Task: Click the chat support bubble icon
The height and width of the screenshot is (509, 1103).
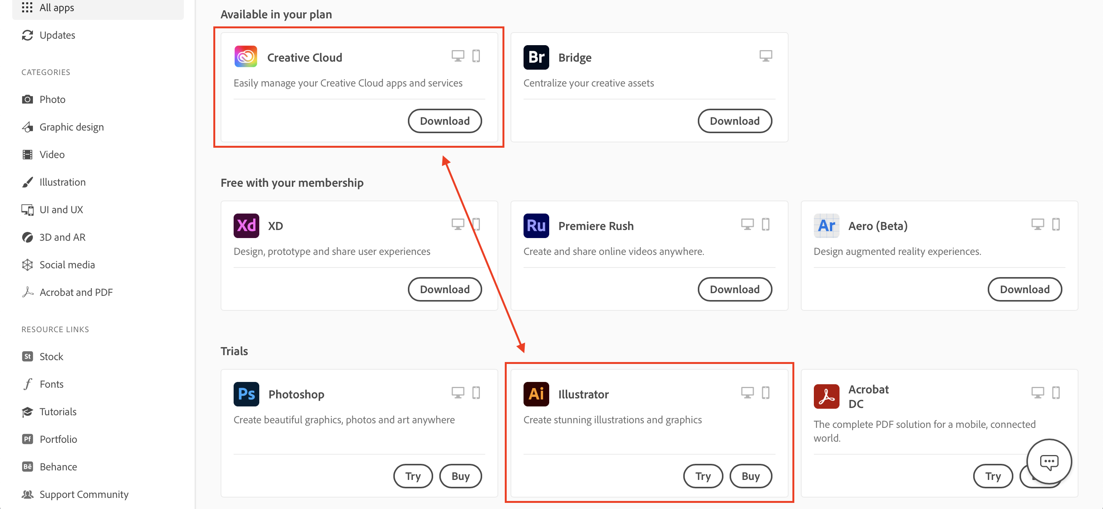Action: tap(1049, 462)
